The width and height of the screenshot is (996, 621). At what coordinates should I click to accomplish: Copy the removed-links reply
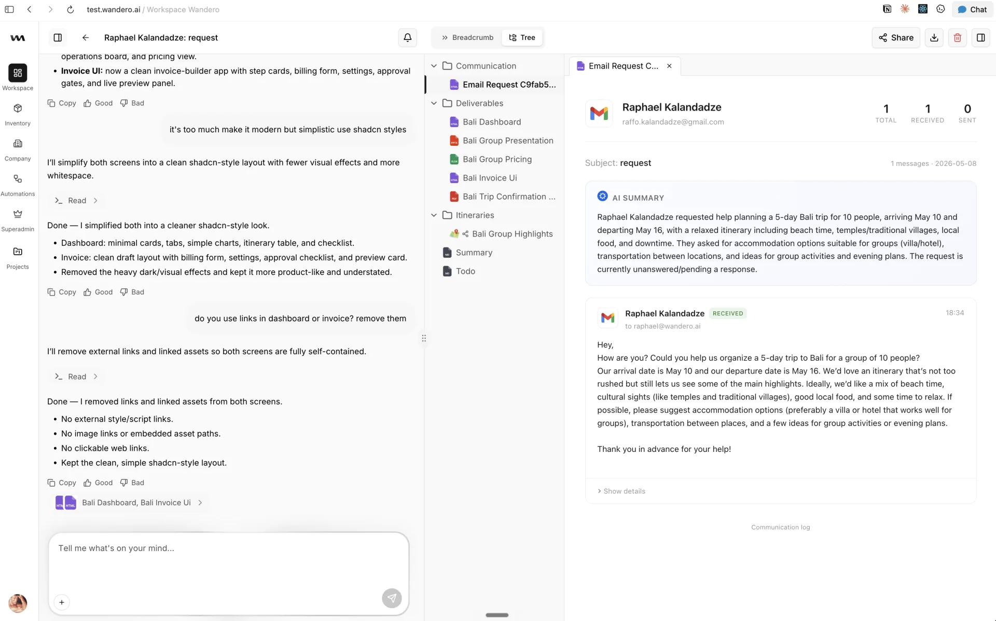(62, 482)
